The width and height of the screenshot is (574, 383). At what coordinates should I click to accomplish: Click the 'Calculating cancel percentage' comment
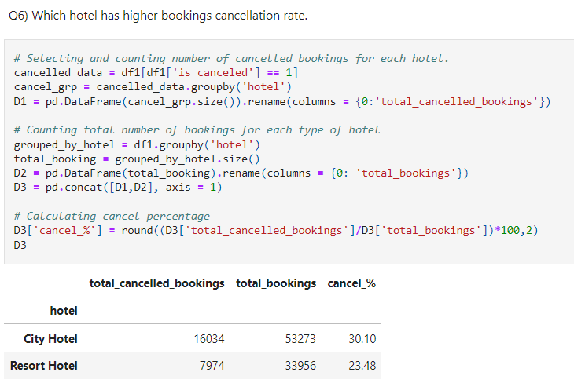coord(112,216)
